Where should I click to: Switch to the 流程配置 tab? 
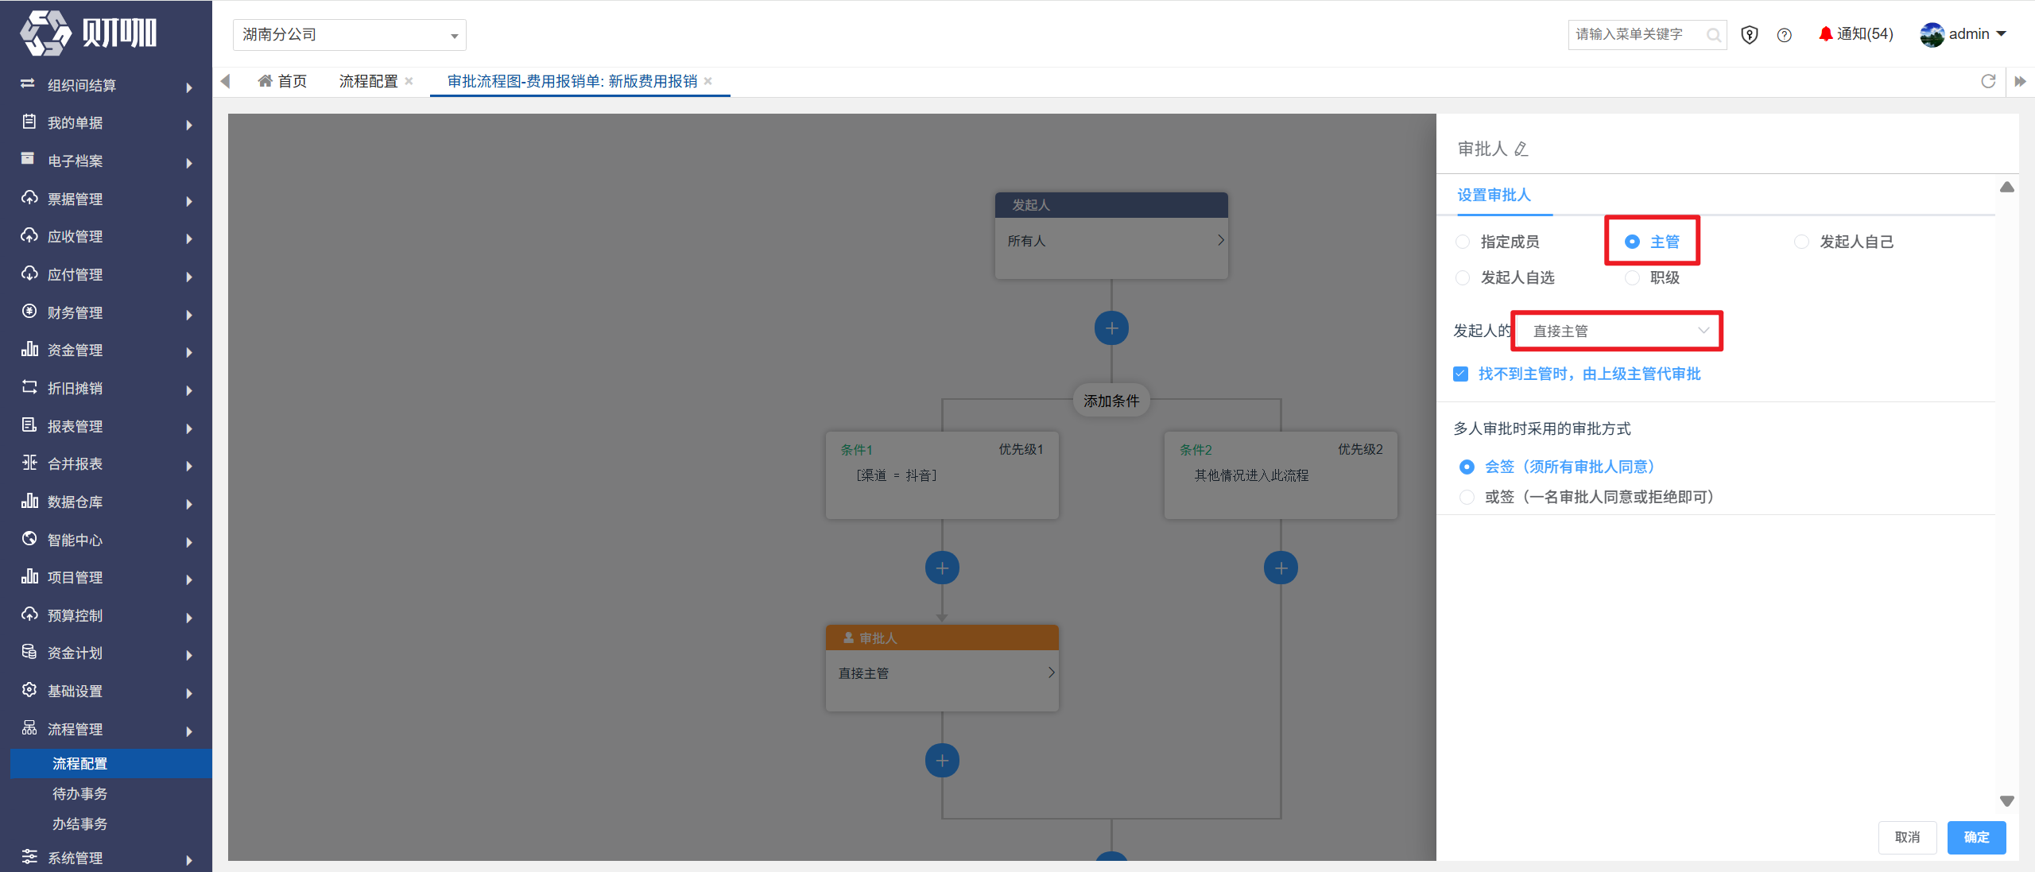point(368,81)
